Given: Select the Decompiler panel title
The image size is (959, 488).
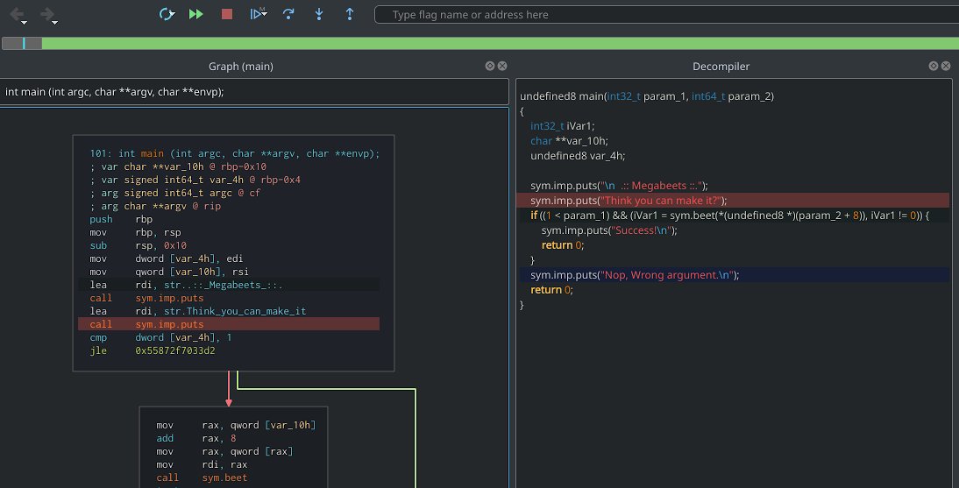Looking at the screenshot, I should (721, 66).
